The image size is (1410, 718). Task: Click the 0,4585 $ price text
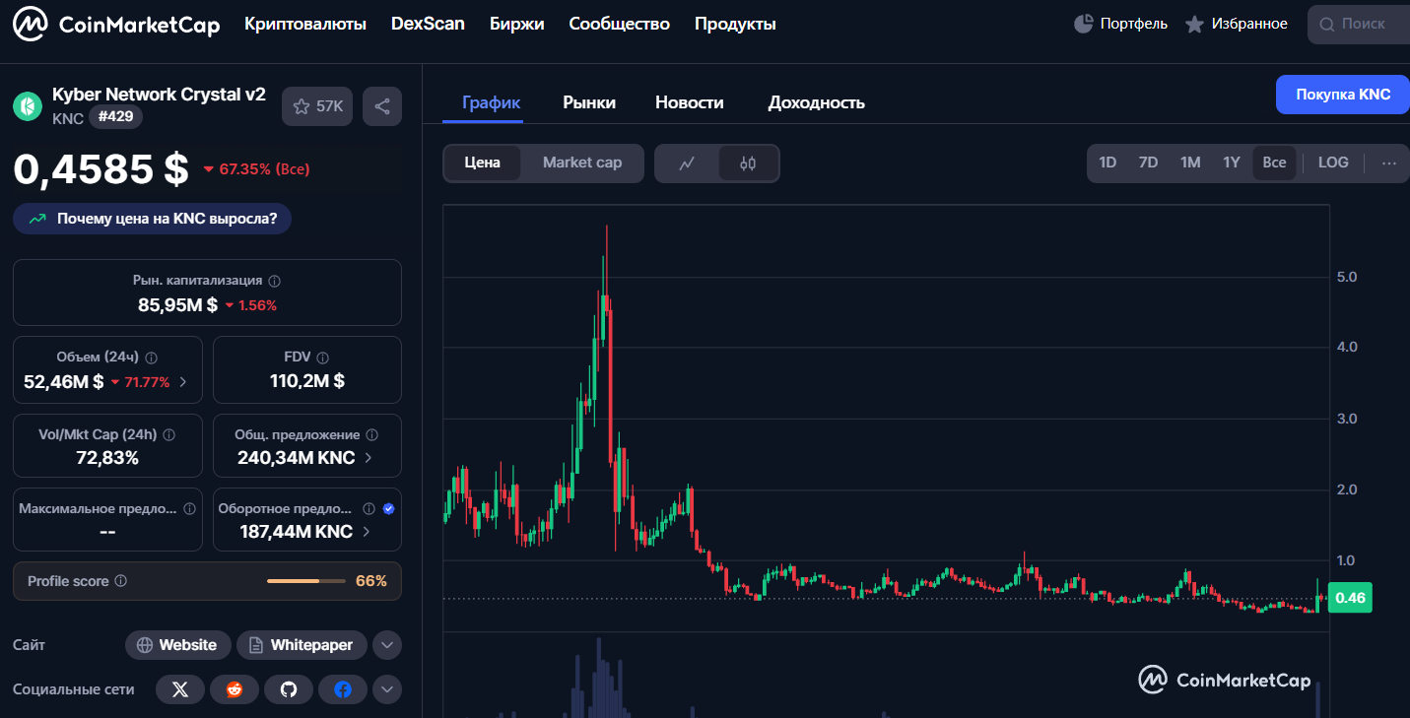click(101, 169)
